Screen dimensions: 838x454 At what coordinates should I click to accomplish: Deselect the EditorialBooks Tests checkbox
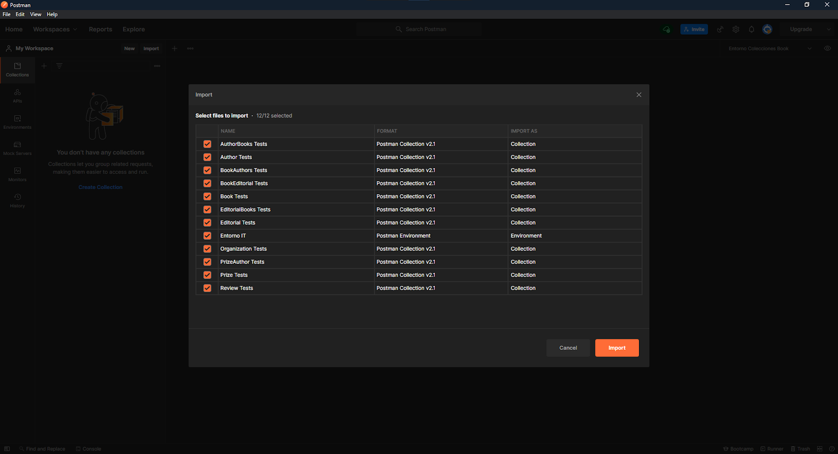pyautogui.click(x=207, y=209)
